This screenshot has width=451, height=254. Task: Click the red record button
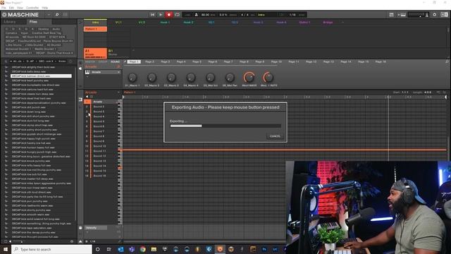[x=169, y=15]
